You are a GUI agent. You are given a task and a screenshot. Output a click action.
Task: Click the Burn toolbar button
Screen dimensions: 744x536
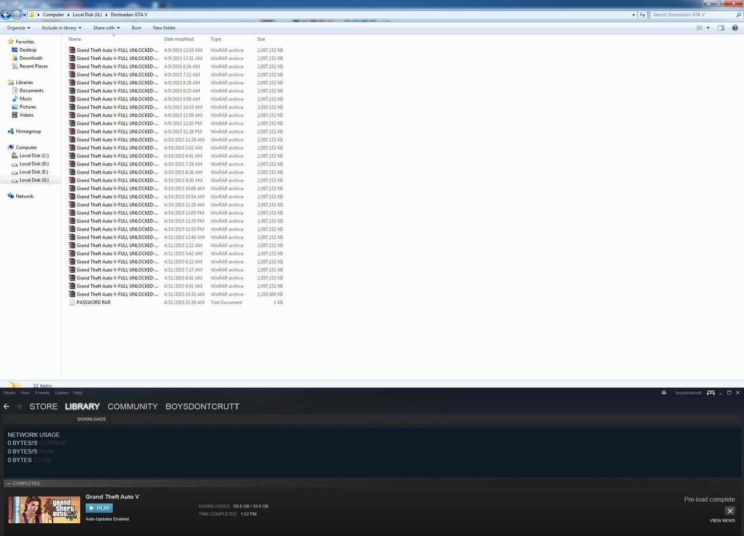coord(137,28)
